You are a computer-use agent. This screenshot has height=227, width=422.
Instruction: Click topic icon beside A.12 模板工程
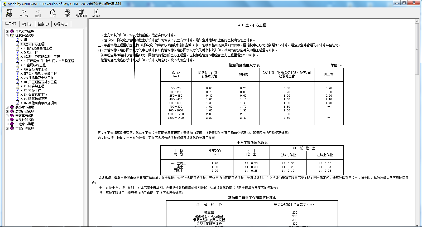(18, 90)
